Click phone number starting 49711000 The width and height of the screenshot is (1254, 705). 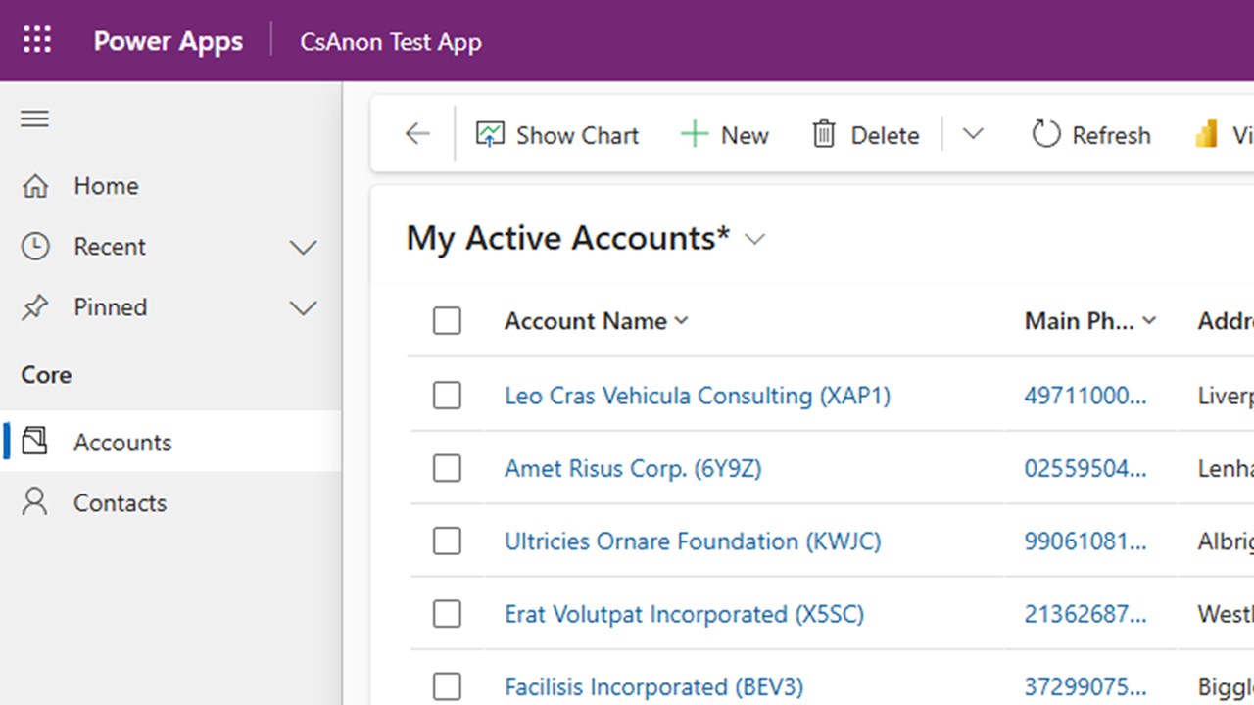coord(1085,396)
